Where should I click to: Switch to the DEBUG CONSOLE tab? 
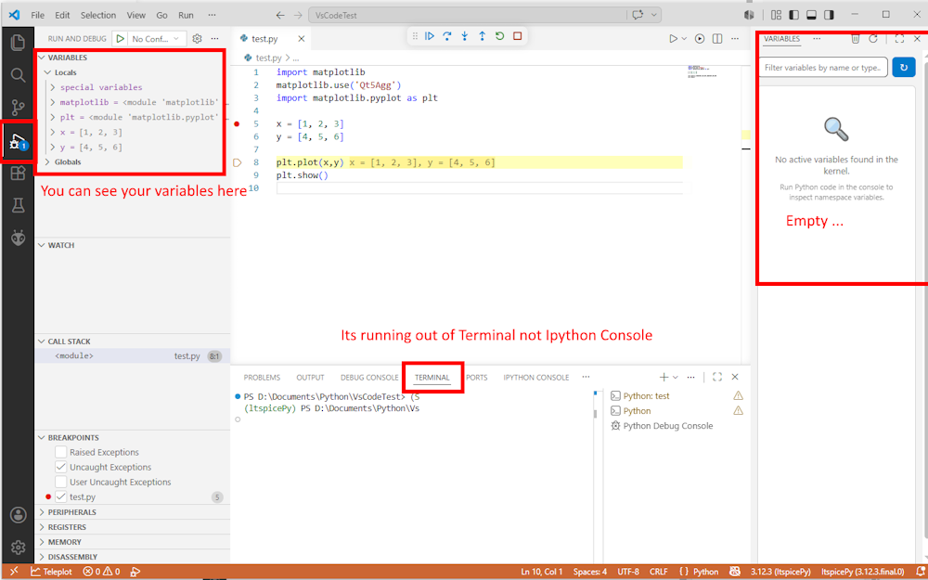click(x=369, y=377)
